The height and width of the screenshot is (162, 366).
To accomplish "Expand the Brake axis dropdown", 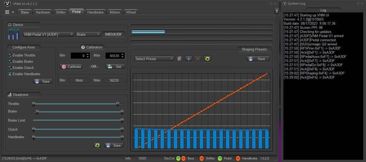I will tap(88, 34).
